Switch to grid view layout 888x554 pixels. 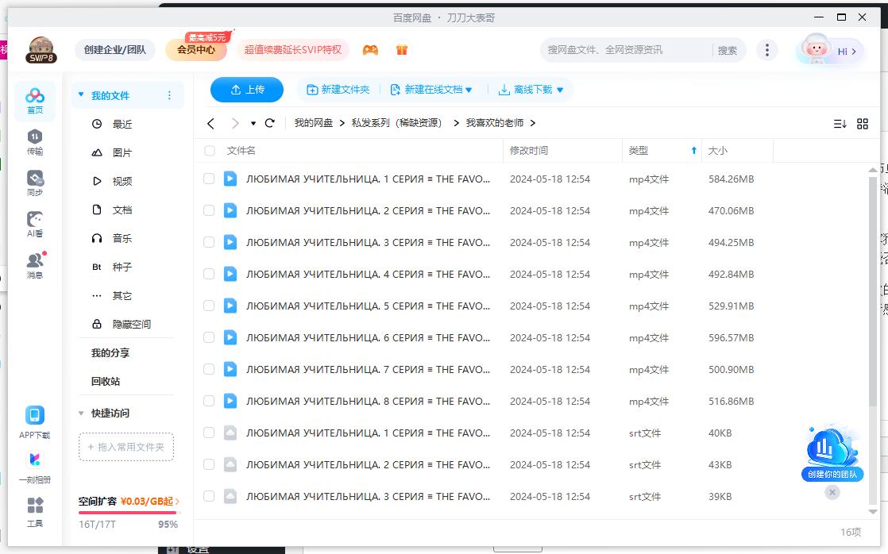863,123
